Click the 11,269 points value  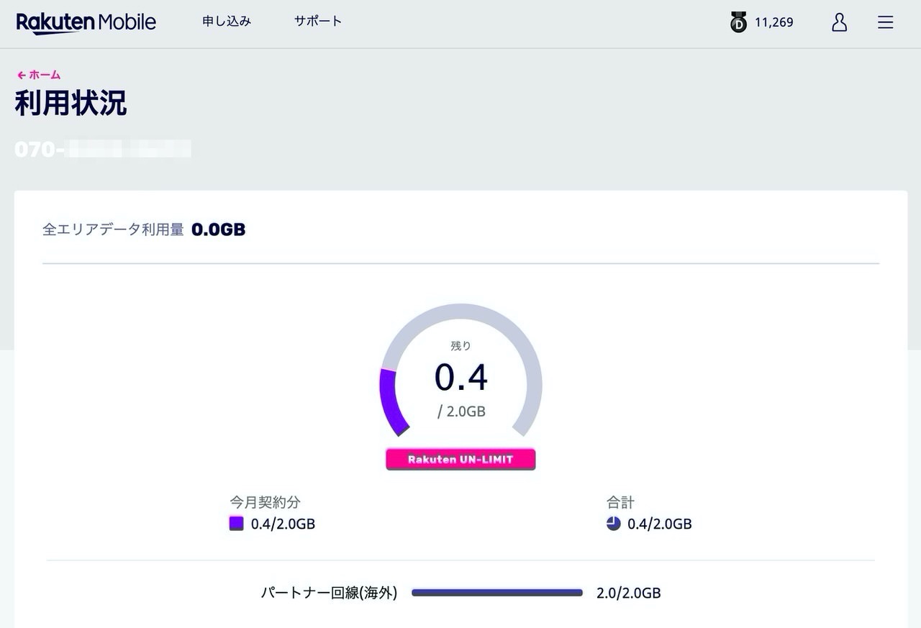coord(773,22)
